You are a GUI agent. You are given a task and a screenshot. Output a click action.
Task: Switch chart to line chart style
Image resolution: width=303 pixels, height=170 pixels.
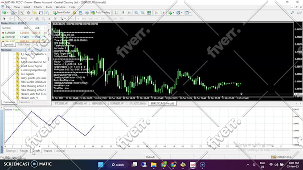coord(129,12)
